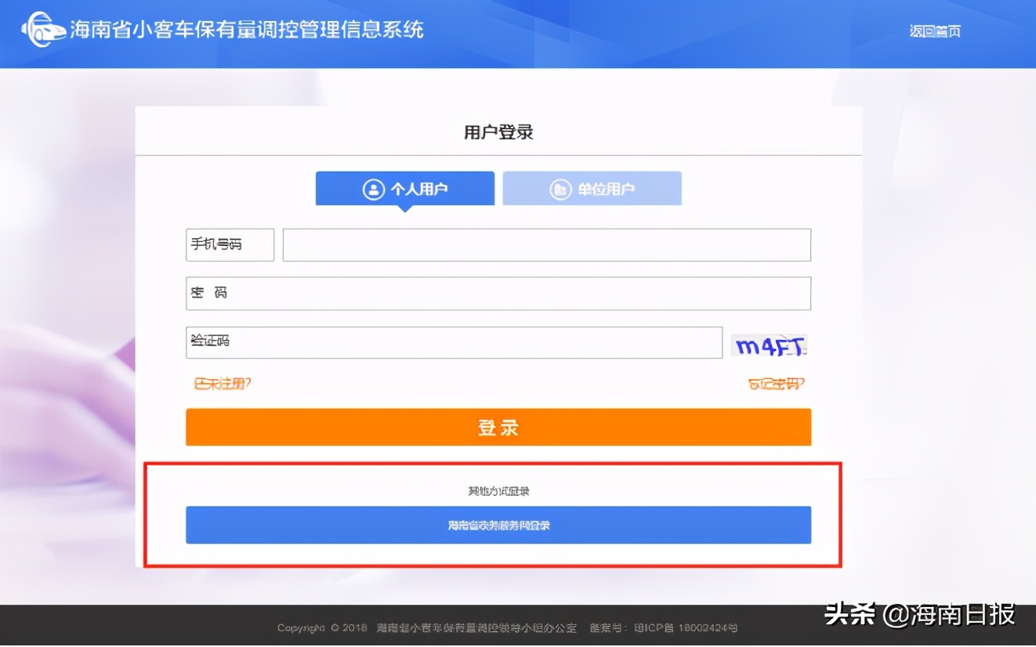The image size is (1036, 647).
Task: Select the 个人用户 tab
Action: coord(405,189)
